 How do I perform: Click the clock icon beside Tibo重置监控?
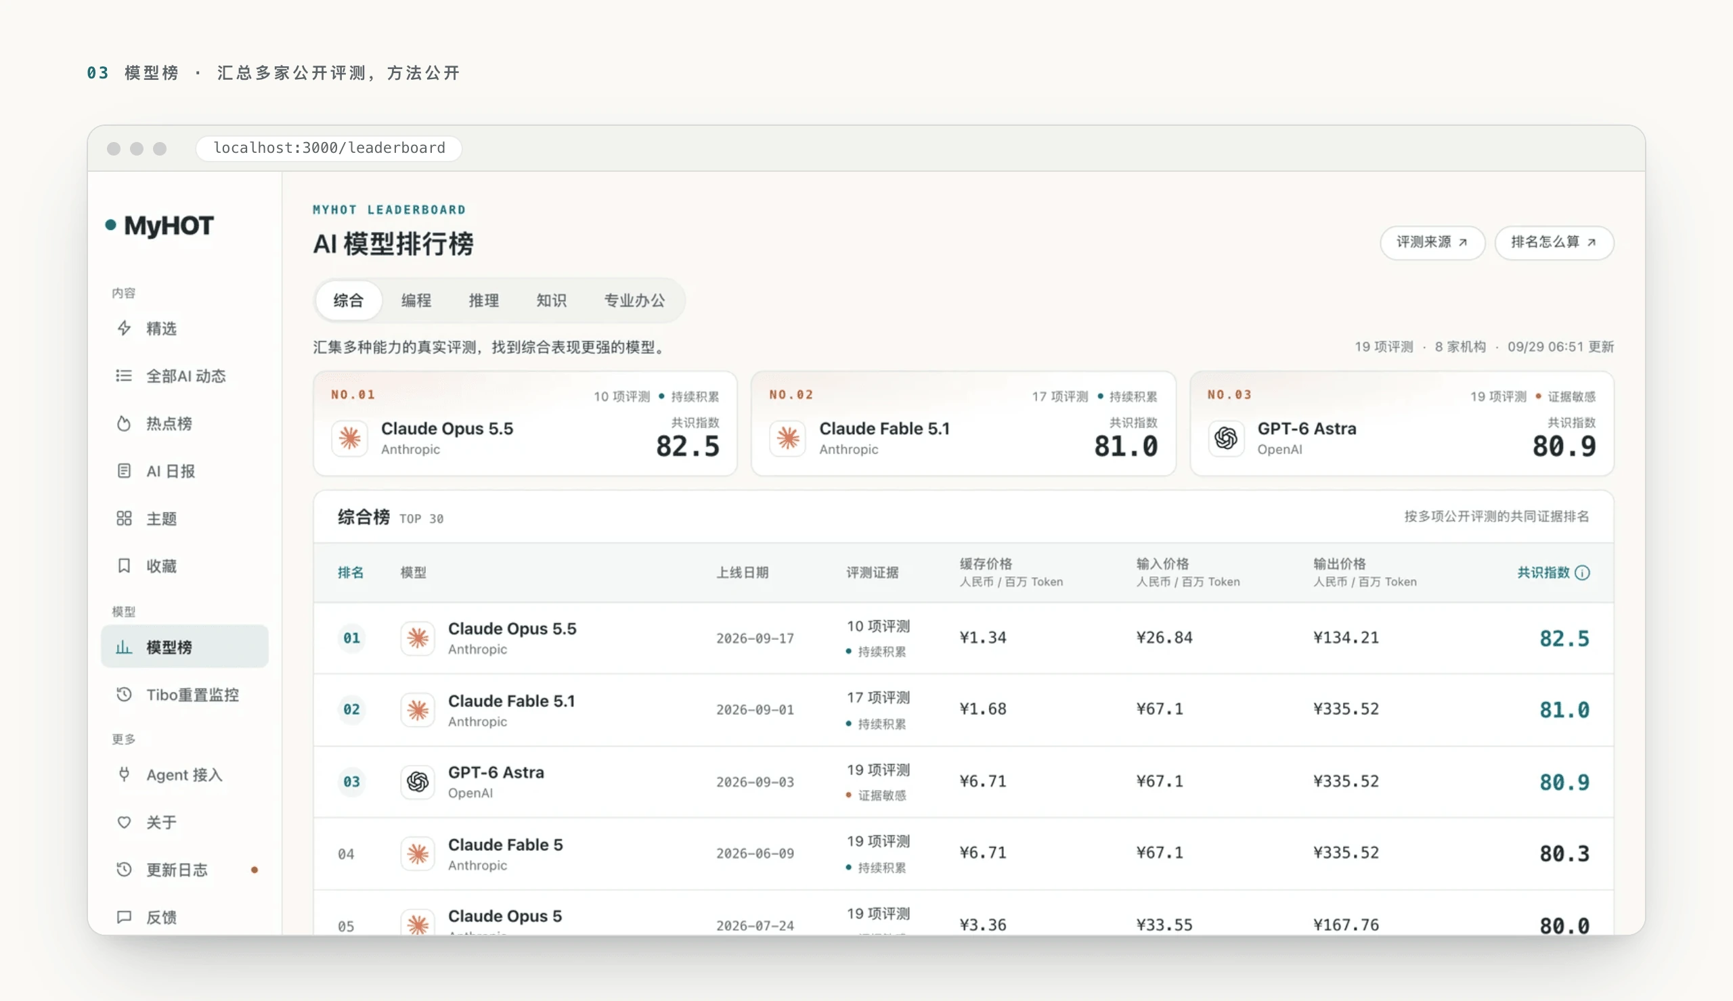click(124, 694)
